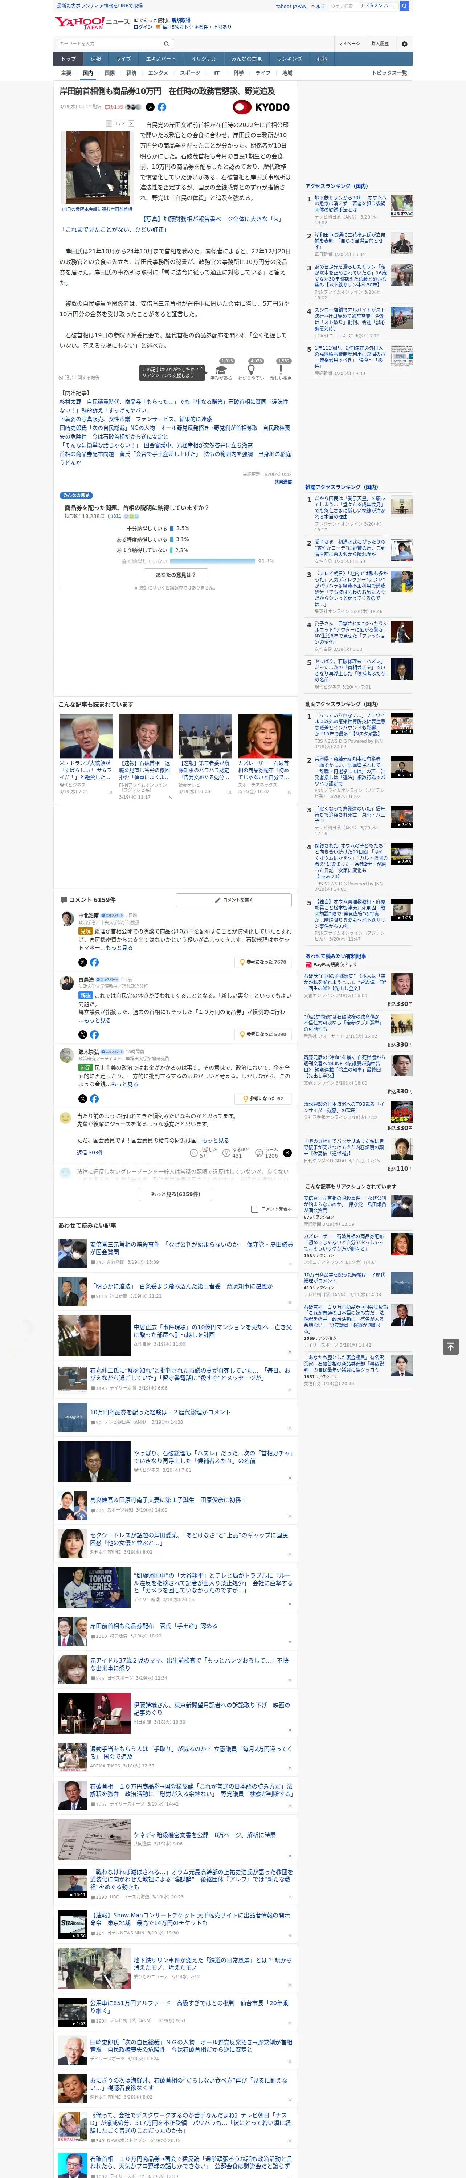466x2178 pixels.
Task: Share 中北浩爾 comment on Facebook
Action: tap(94, 962)
